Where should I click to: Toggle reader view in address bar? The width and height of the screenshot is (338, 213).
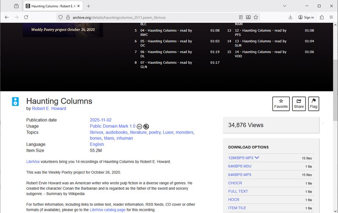(241, 17)
